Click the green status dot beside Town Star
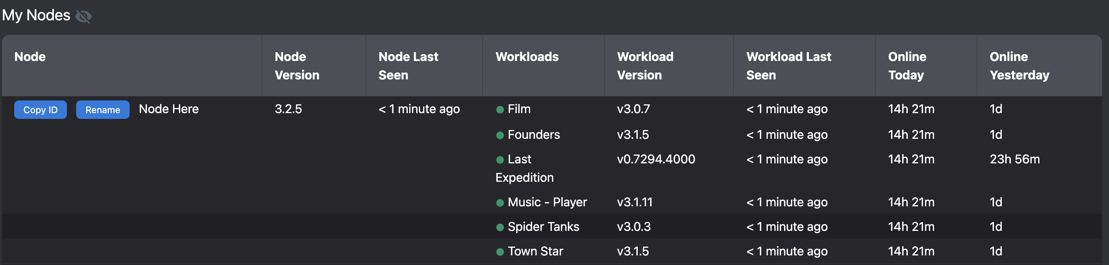Image resolution: width=1109 pixels, height=265 pixels. [500, 252]
